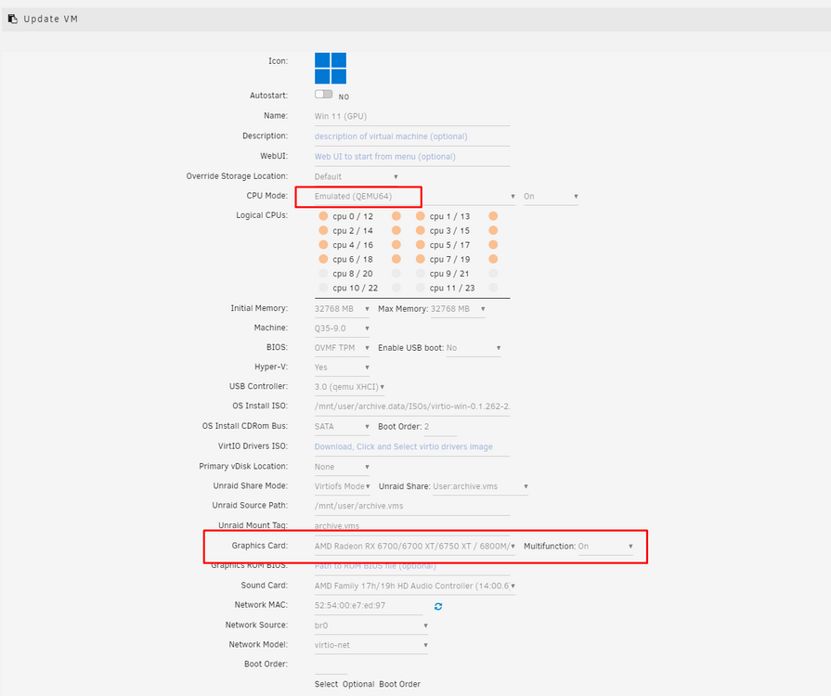Click the Description input field

(412, 136)
